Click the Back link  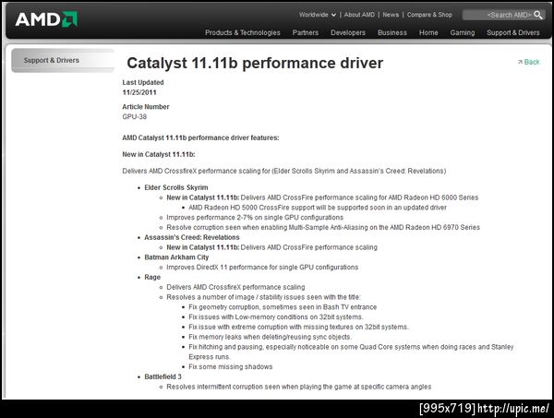(x=532, y=62)
